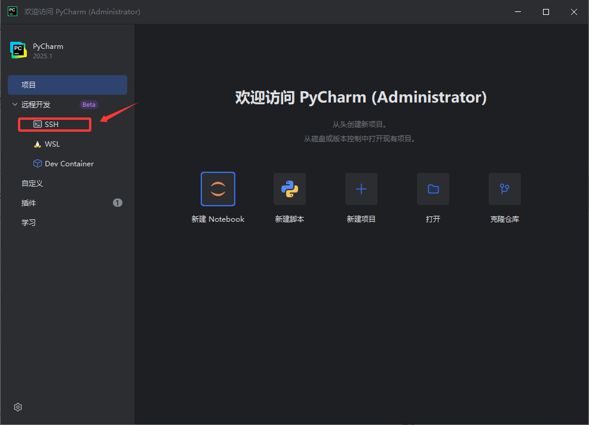The image size is (589, 425).
Task: Click the 新建 Notebook label
Action: click(218, 219)
